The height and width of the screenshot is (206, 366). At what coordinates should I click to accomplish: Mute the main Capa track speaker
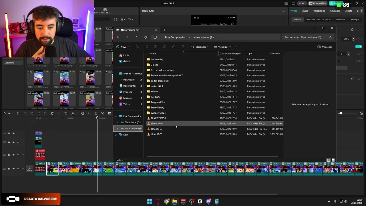point(18,169)
